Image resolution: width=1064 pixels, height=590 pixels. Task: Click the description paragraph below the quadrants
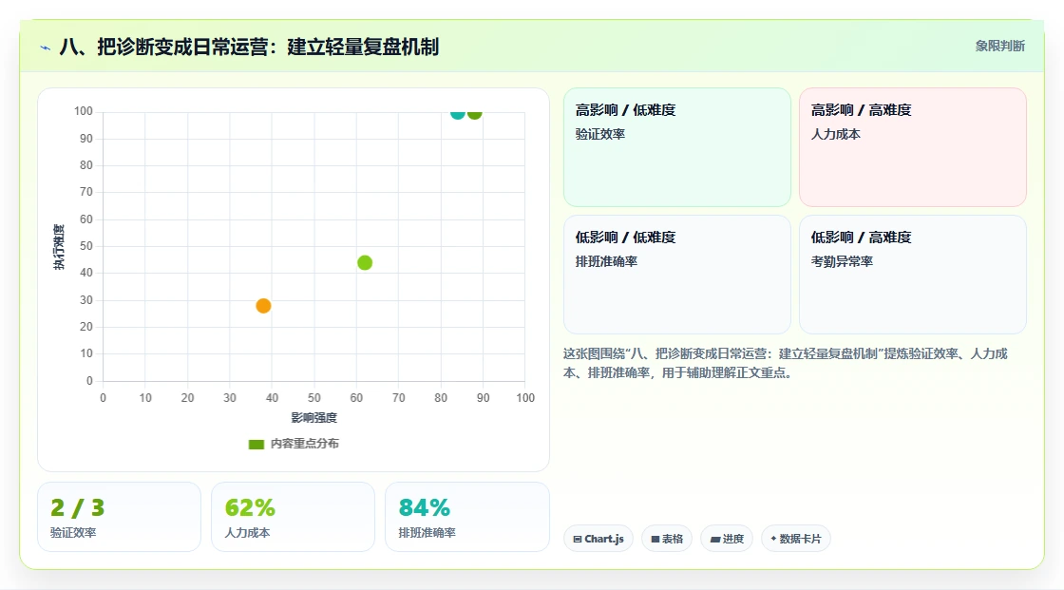786,363
